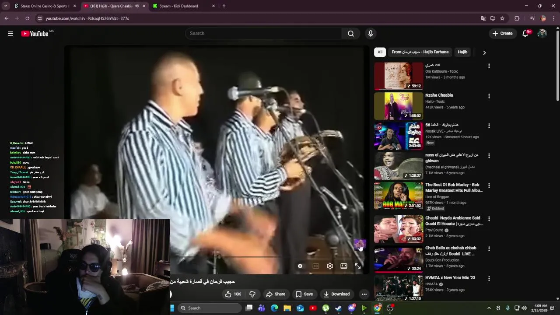Open Bob Marley 2:51:52 thumbnail

click(x=399, y=196)
